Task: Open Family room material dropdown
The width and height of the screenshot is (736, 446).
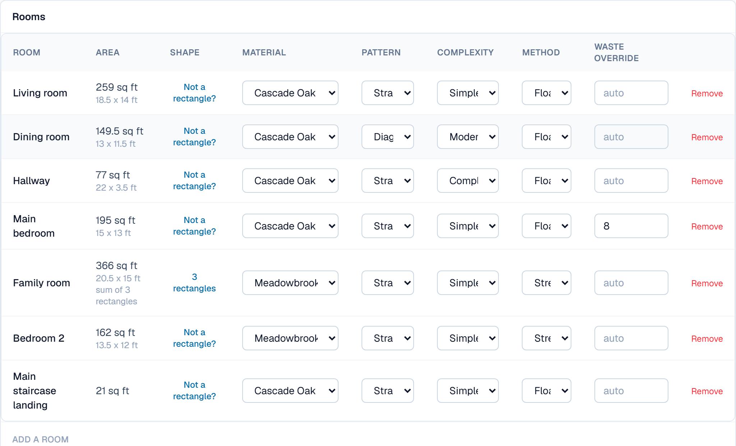Action: tap(290, 283)
